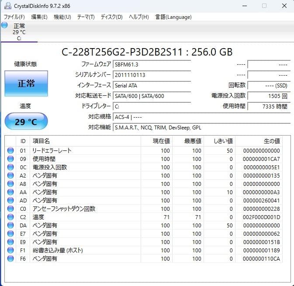Click the disk title C-228T256G2-P3D2B2S11 : 256.0 GB
This screenshot has height=286, width=294.
(147, 52)
